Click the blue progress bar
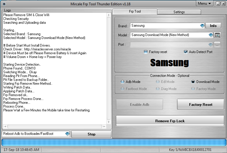227x153 pixels. click(x=113, y=143)
